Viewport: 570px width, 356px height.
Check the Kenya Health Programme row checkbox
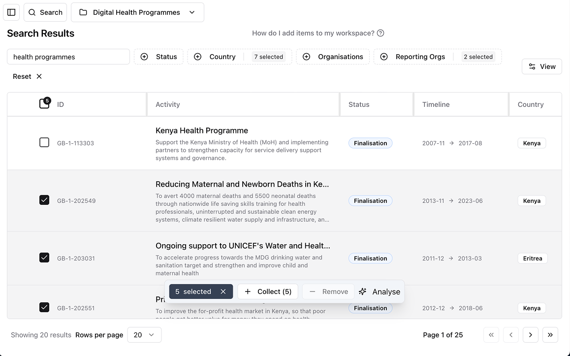(x=44, y=143)
